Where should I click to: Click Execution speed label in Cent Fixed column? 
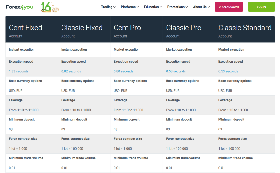pos(21,62)
